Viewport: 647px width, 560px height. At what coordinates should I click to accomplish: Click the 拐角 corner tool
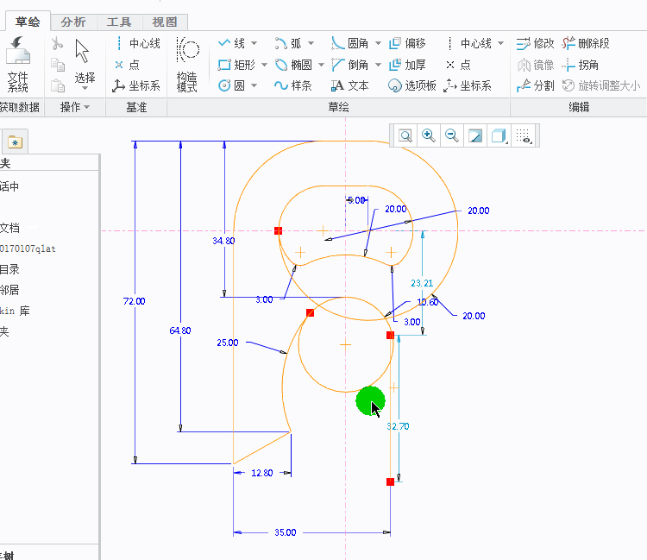tap(581, 65)
